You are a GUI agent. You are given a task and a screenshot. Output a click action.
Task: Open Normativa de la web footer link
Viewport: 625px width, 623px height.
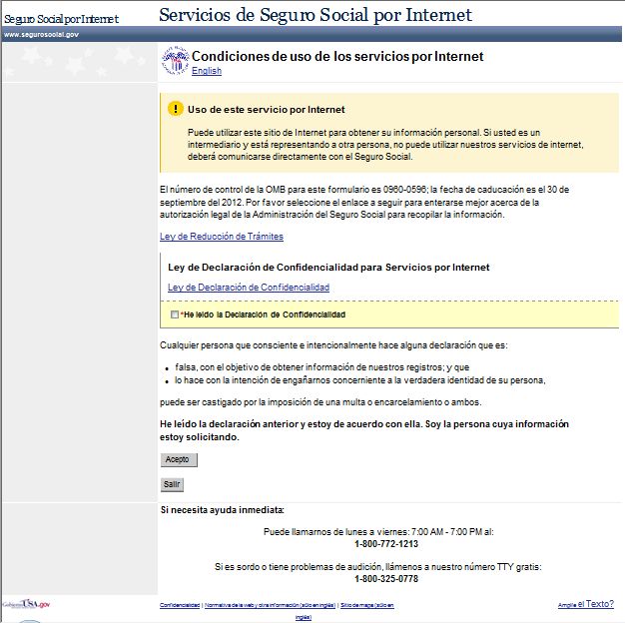tap(269, 605)
